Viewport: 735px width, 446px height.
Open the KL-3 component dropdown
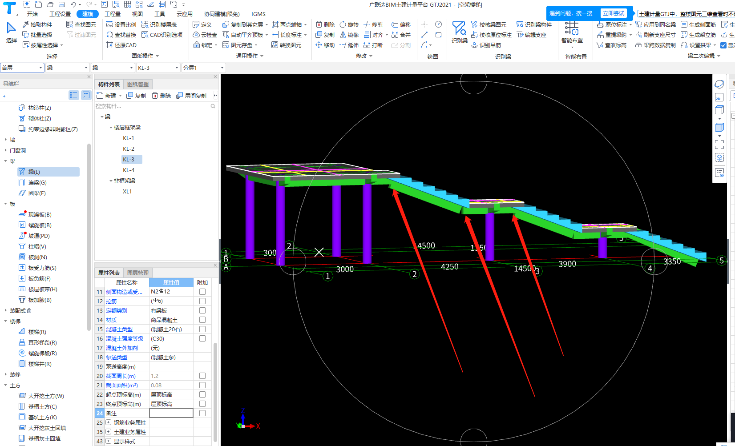point(158,68)
